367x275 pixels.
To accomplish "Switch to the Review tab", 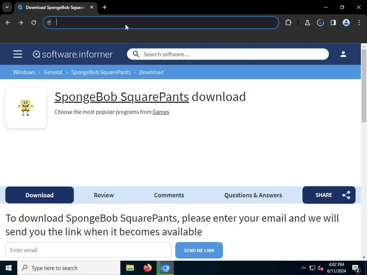I will pos(104,195).
